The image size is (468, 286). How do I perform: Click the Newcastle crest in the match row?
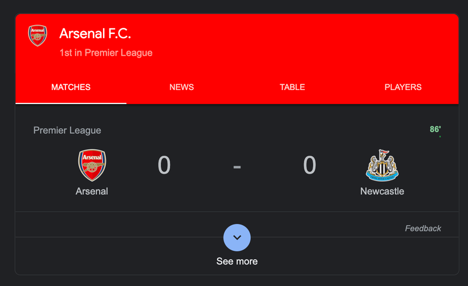tap(382, 165)
